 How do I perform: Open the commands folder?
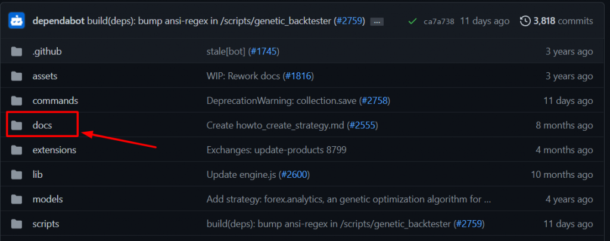(55, 101)
